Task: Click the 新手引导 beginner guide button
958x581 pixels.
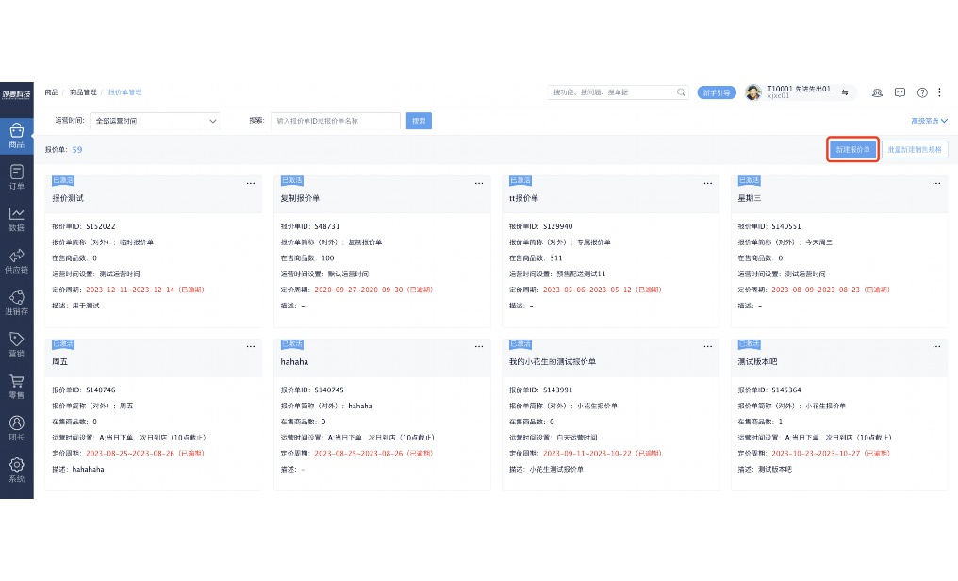Action: pos(716,92)
